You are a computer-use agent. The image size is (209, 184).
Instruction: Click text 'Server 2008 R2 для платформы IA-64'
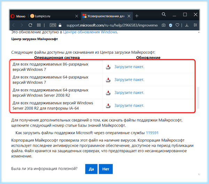point(46,108)
